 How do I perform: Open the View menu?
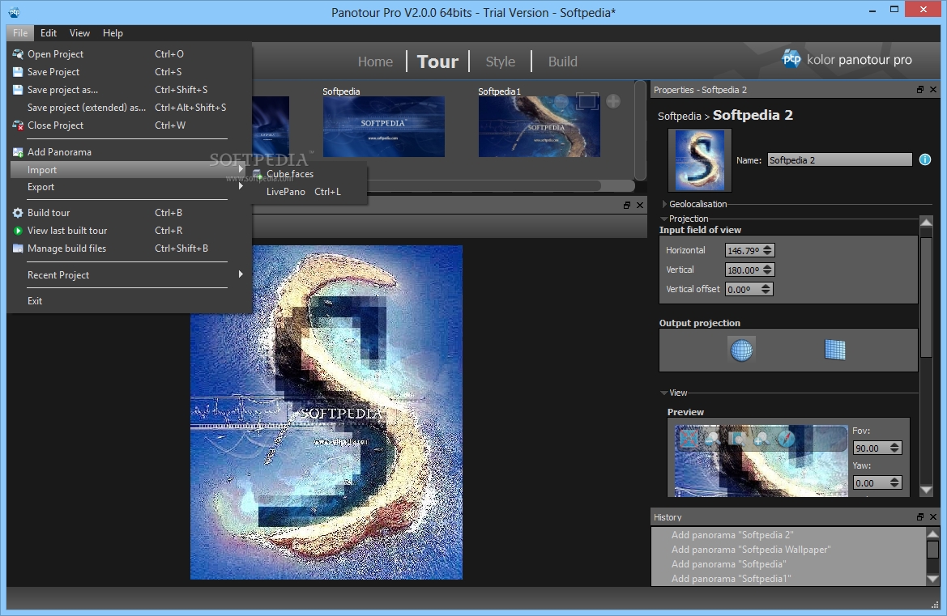(79, 33)
